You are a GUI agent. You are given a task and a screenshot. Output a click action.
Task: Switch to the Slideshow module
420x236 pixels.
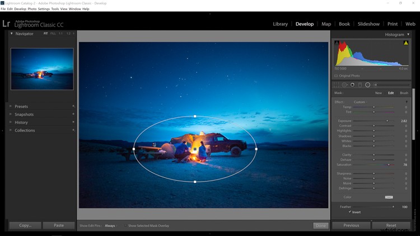368,24
